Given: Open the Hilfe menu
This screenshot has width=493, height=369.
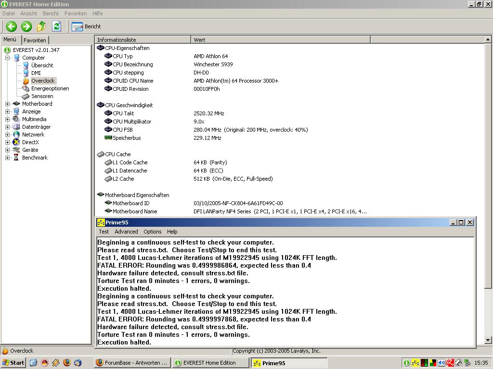Looking at the screenshot, I should pos(97,13).
